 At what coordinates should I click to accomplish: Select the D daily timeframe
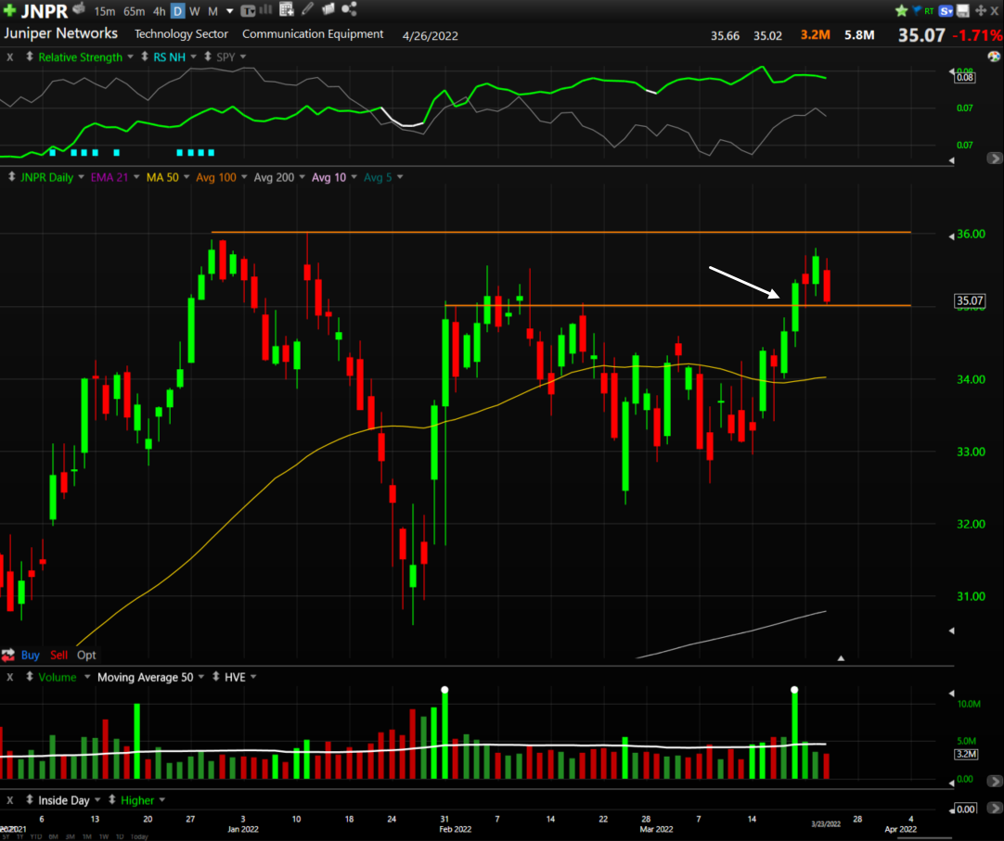point(177,11)
